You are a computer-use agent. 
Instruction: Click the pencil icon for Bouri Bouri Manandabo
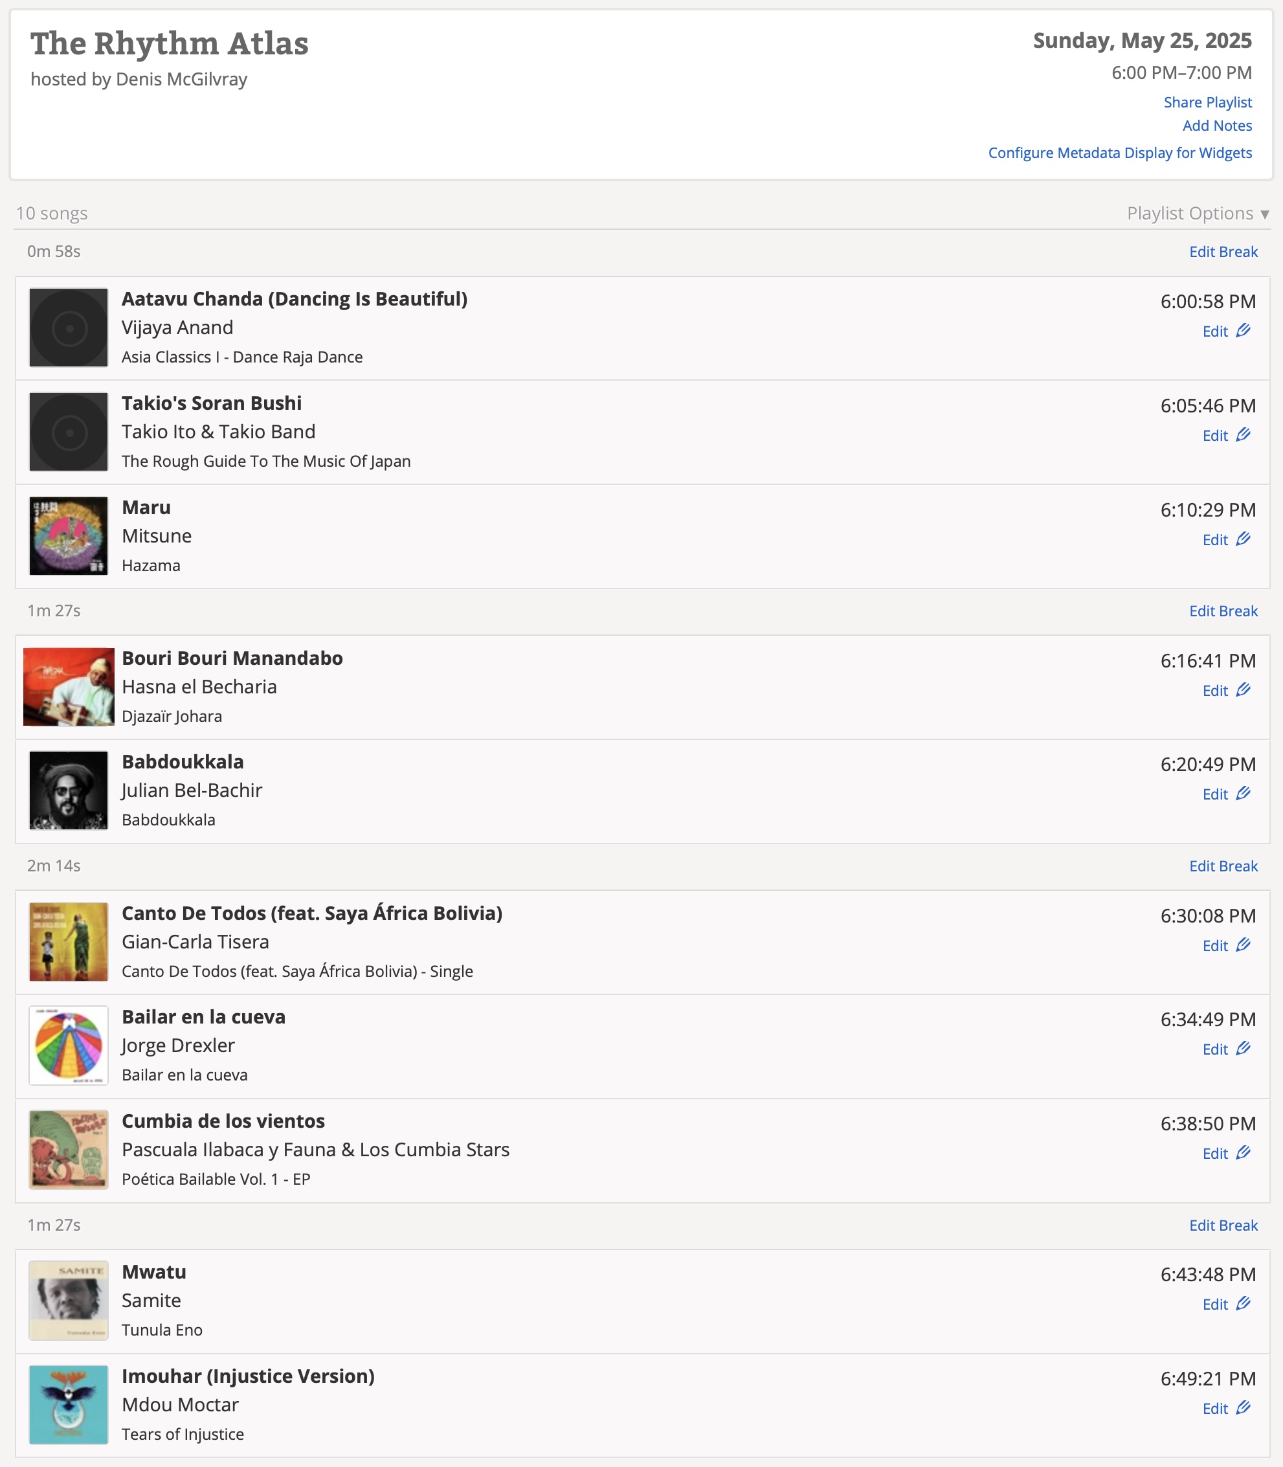tap(1243, 689)
